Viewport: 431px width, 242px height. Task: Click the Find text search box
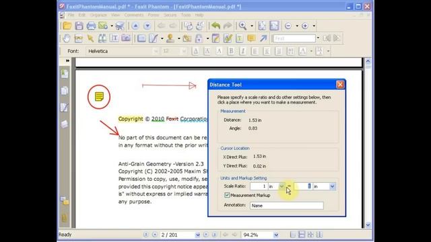click(294, 38)
